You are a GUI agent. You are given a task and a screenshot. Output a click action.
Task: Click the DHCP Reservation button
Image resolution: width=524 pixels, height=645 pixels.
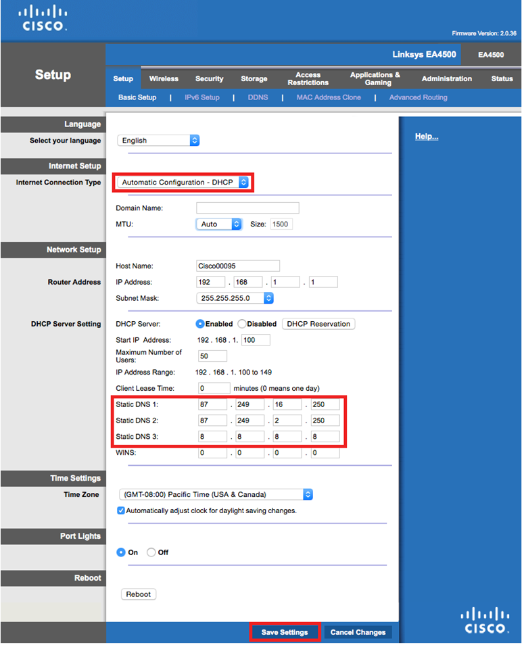click(318, 324)
